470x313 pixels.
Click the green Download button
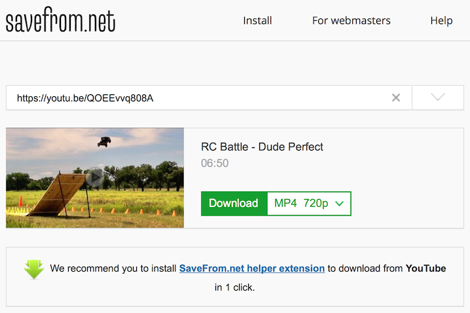tap(234, 203)
